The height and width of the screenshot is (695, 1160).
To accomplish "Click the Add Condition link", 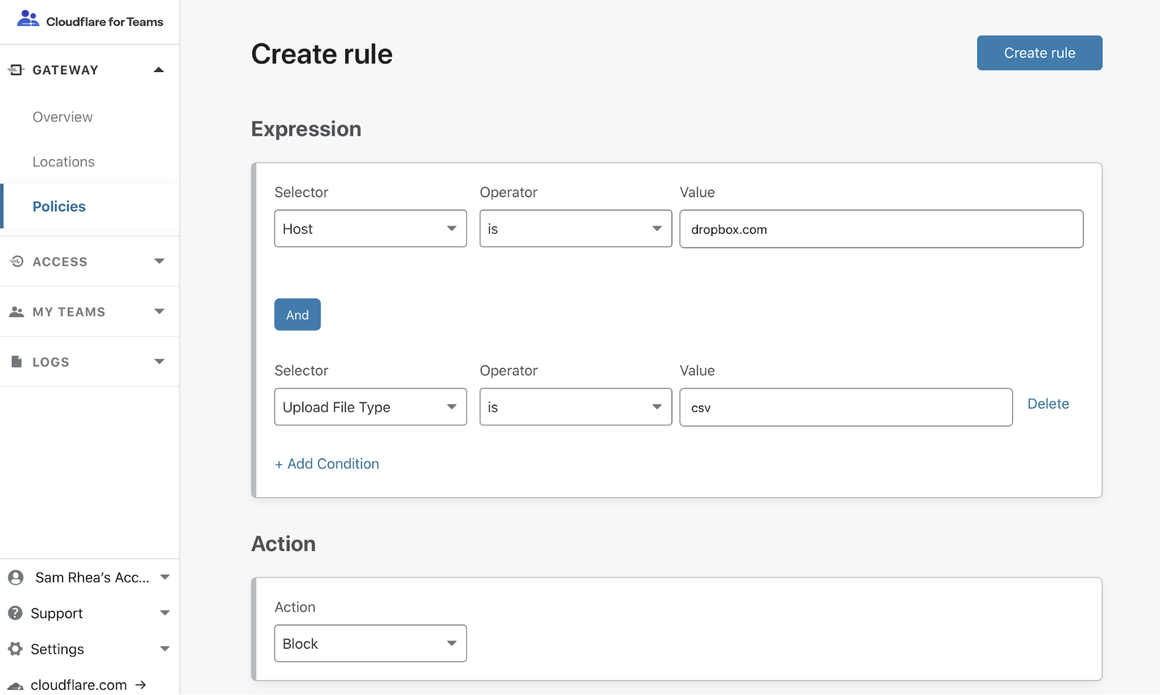I will 327,464.
